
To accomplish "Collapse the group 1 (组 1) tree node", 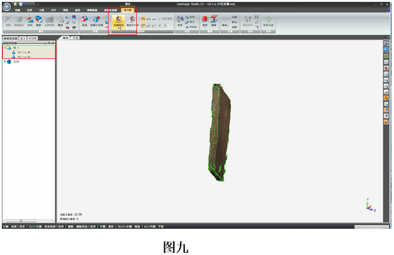I will click(x=5, y=47).
